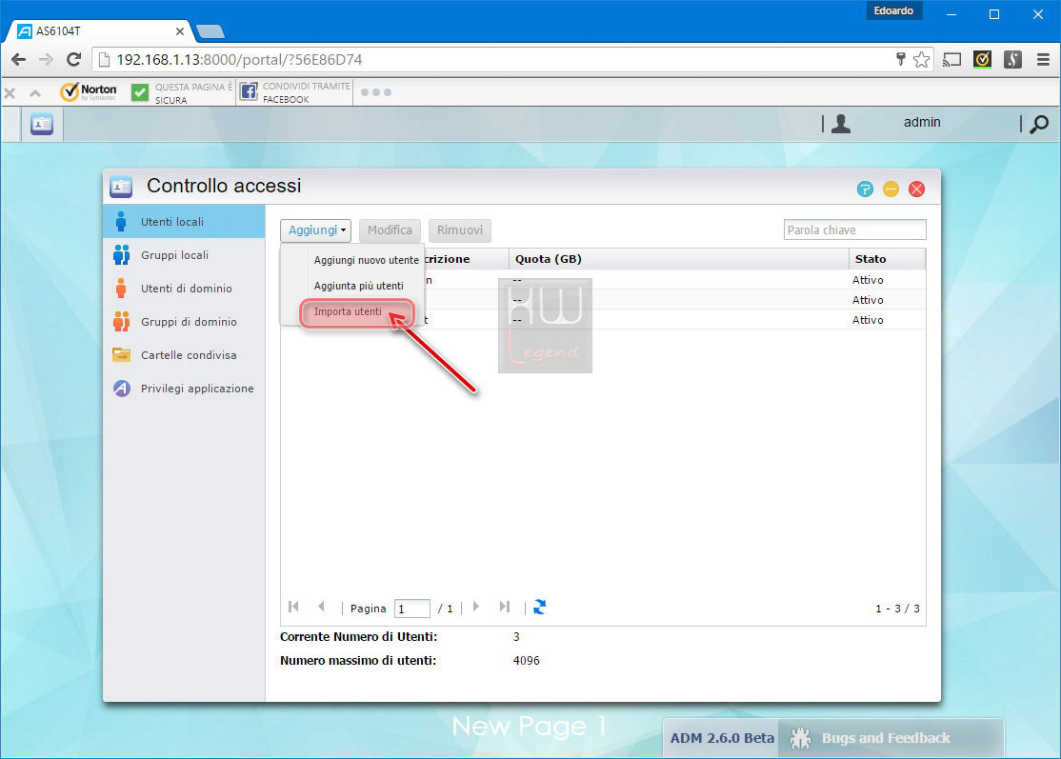Close the AS6104T browser tab

click(180, 31)
